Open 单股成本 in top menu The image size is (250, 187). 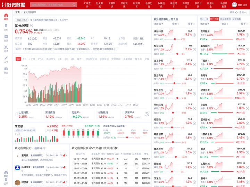[174, 5]
